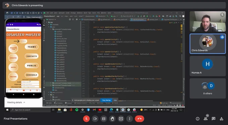
Task: Click Stop sharing in the shared screen
Action: click(106, 100)
